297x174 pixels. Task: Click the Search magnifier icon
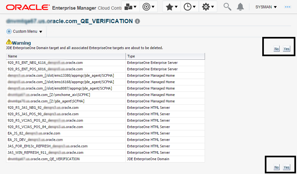coord(227,7)
